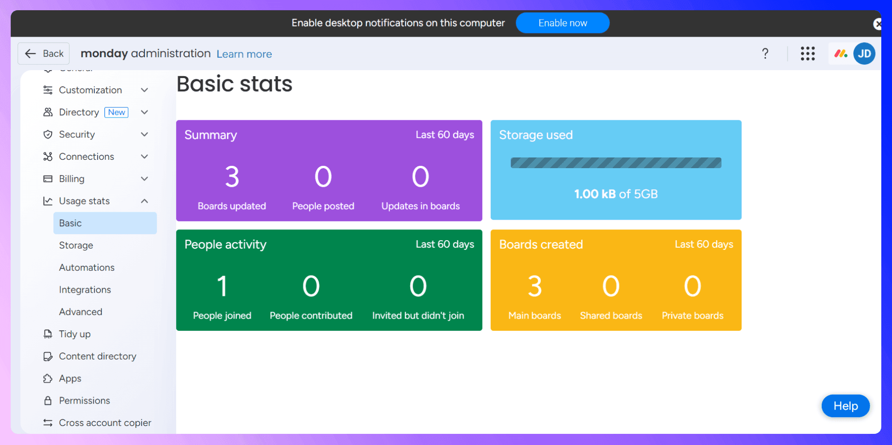Dismiss the desktop notifications banner
The height and width of the screenshot is (445, 892).
(x=878, y=24)
